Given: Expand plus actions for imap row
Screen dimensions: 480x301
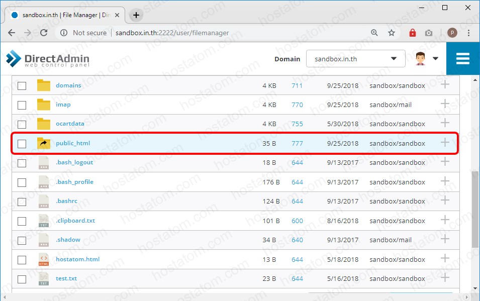Looking at the screenshot, I should 445,104.
